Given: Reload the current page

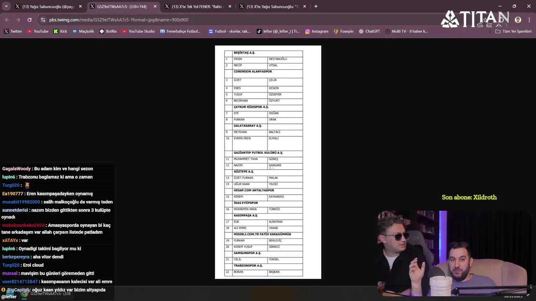Looking at the screenshot, I should pos(29,20).
